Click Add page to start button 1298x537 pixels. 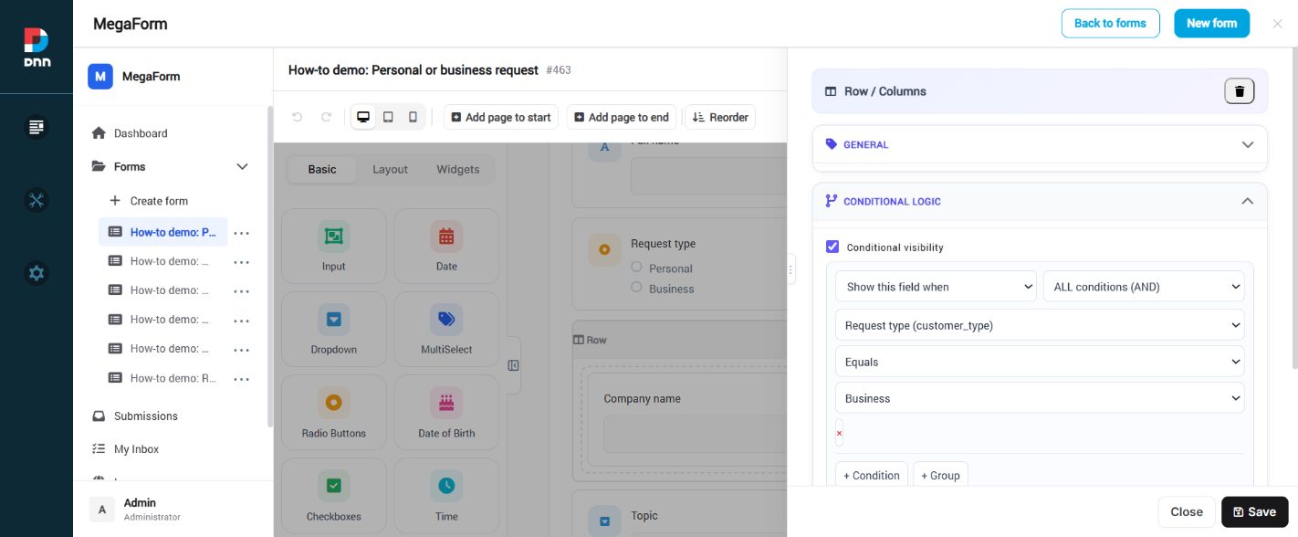click(x=501, y=117)
